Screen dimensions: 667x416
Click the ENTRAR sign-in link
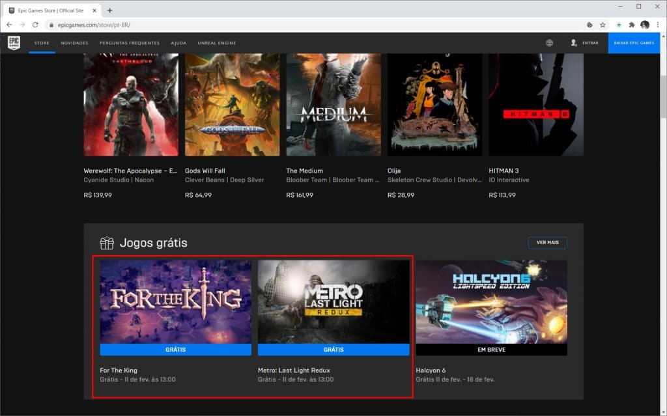[590, 43]
